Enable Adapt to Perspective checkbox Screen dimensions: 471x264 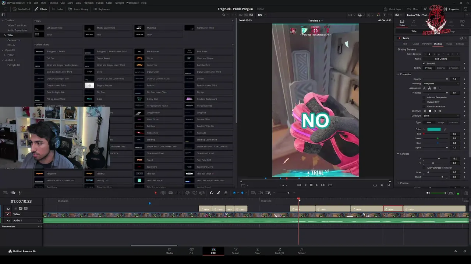tap(424, 97)
